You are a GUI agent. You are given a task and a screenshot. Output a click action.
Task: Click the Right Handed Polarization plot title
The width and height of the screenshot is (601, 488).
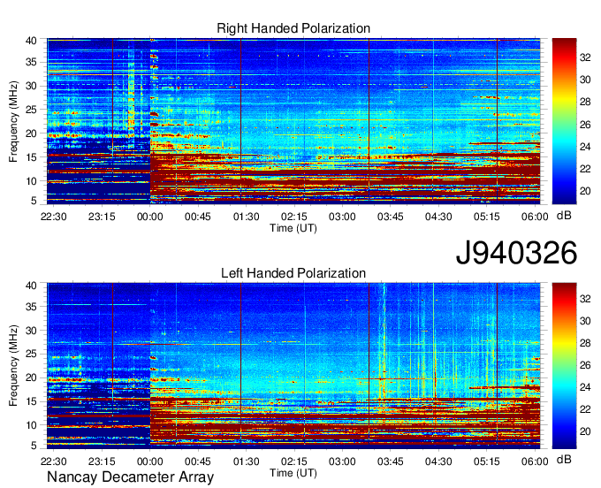tap(293, 28)
